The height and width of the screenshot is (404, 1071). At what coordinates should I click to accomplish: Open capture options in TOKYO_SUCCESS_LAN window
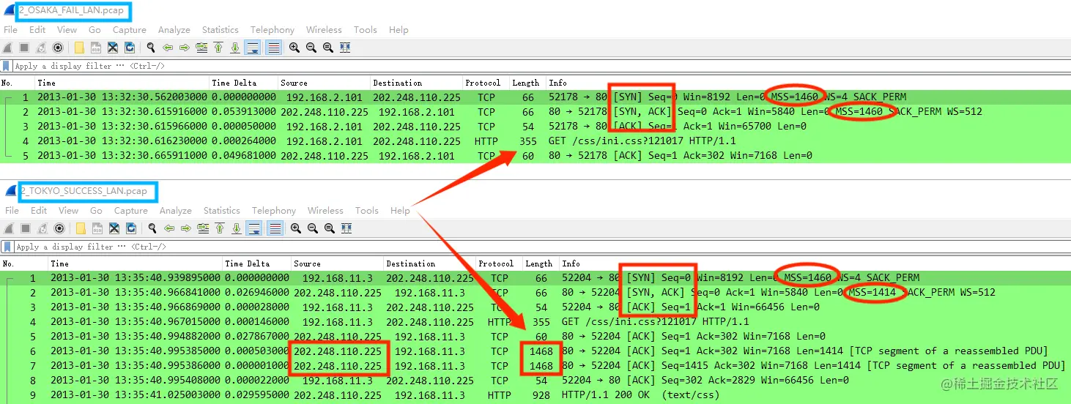[59, 228]
